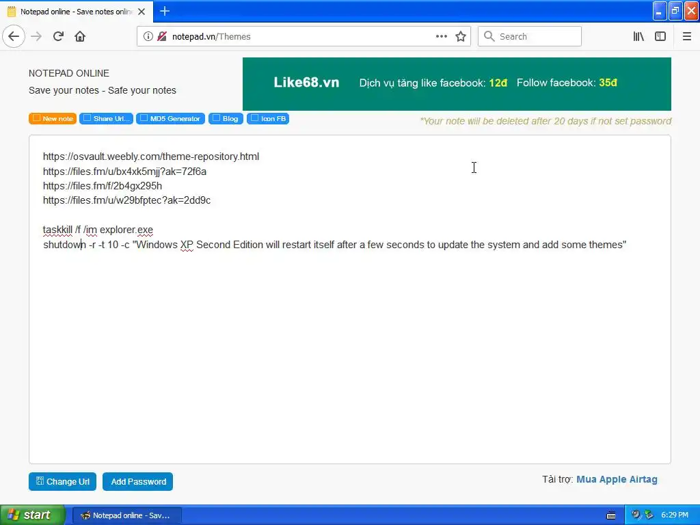Screen dimensions: 700x525
Task: Open the Firefox hamburger menu
Action: 686,36
